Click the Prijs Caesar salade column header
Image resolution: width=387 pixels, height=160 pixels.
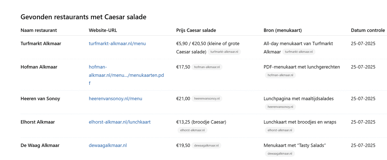(196, 30)
